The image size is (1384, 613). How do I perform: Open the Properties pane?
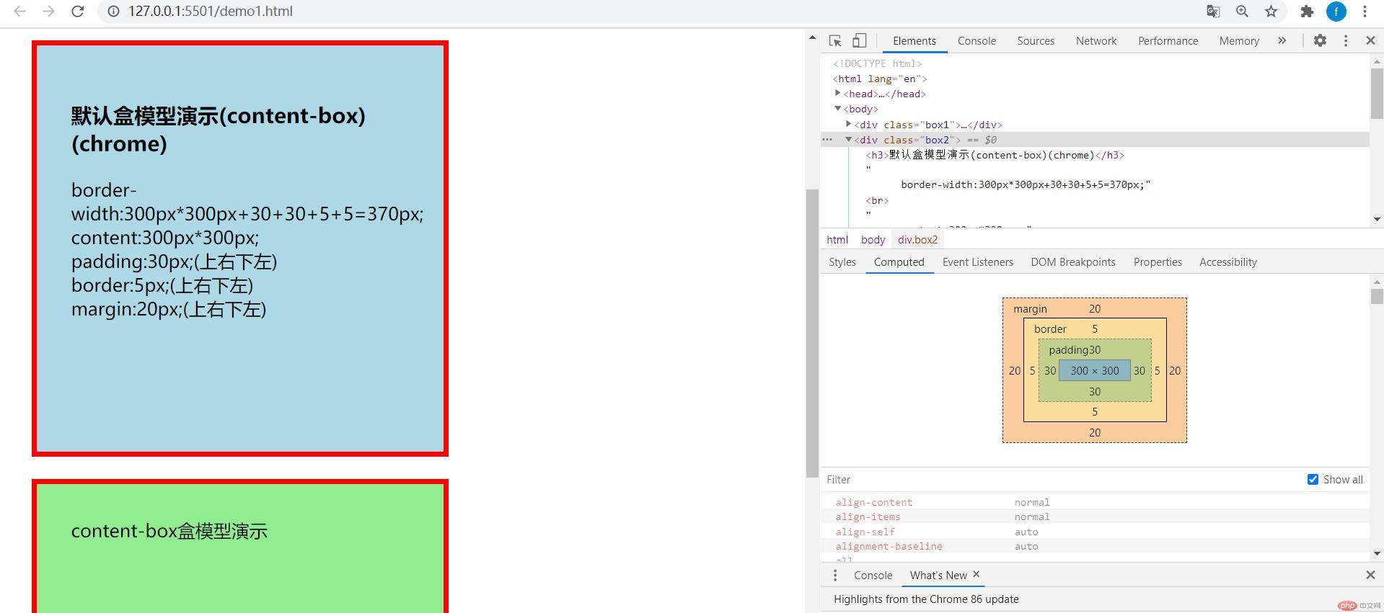1157,262
